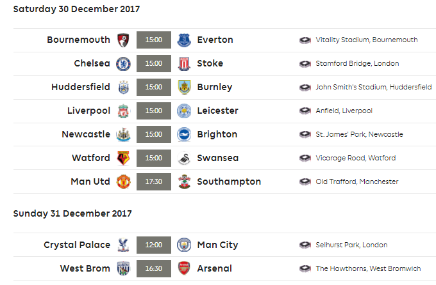Image resolution: width=436 pixels, height=285 pixels.
Task: Click the Man Utd crest
Action: 123,181
